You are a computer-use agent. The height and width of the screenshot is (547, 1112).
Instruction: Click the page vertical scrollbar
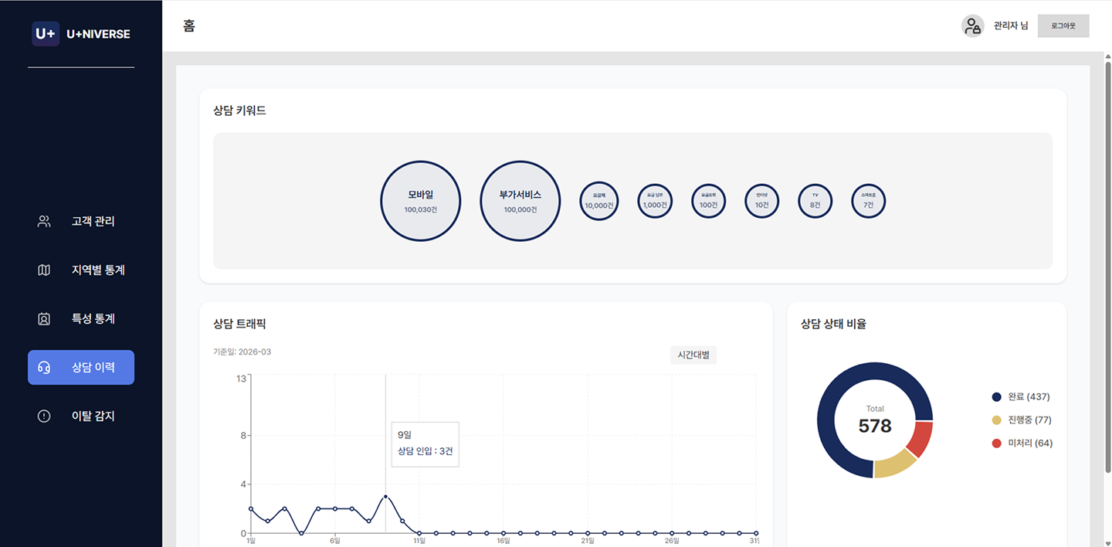point(1107,263)
